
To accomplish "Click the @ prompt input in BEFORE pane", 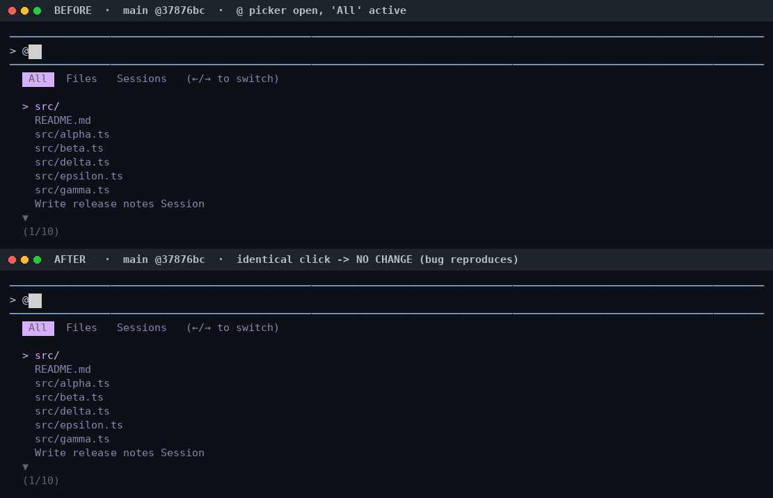I will (387, 51).
